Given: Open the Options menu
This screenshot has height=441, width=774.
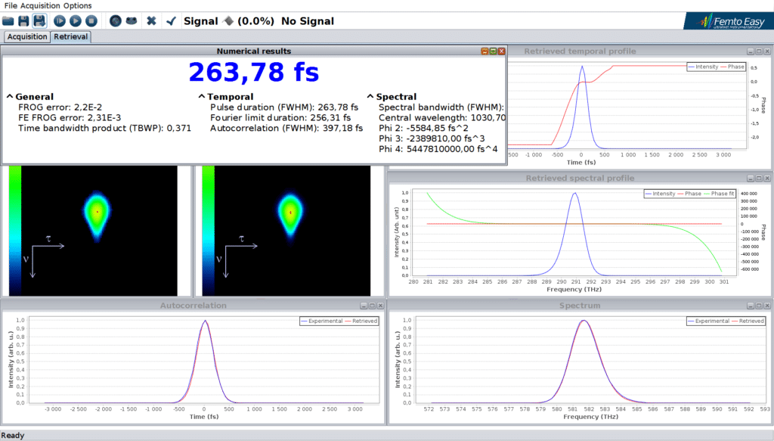Looking at the screenshot, I should (x=79, y=5).
